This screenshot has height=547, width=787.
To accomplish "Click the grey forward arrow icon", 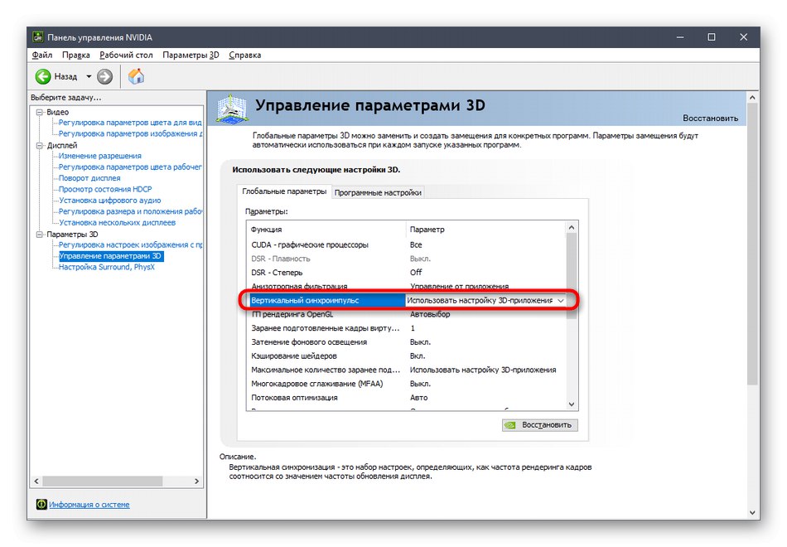I will [104, 77].
